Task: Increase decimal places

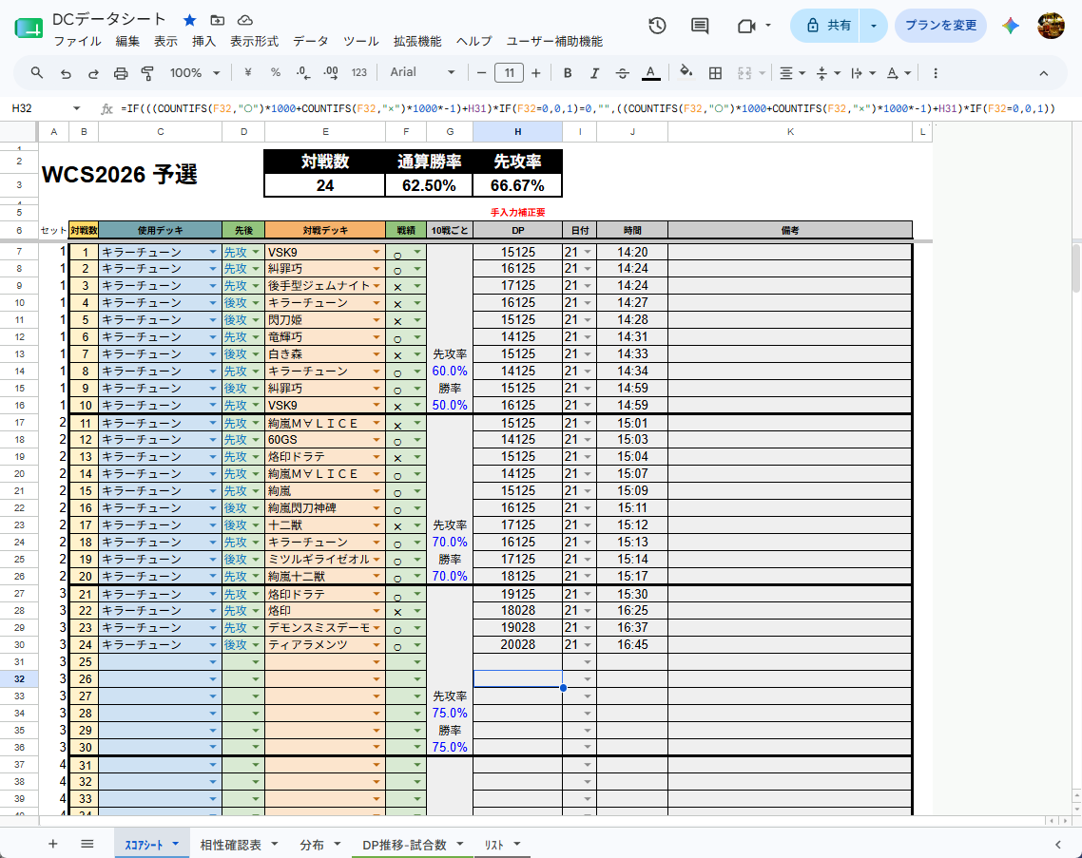Action: [331, 72]
